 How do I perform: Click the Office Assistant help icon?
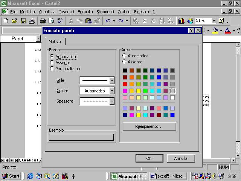221,21
